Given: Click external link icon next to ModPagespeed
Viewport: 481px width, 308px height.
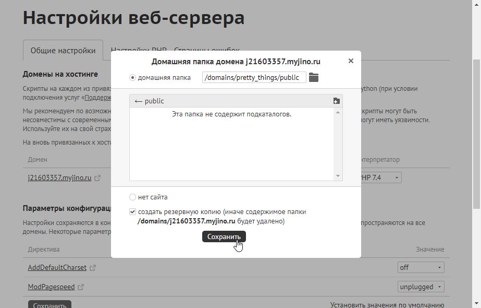Looking at the screenshot, I should tap(81, 287).
